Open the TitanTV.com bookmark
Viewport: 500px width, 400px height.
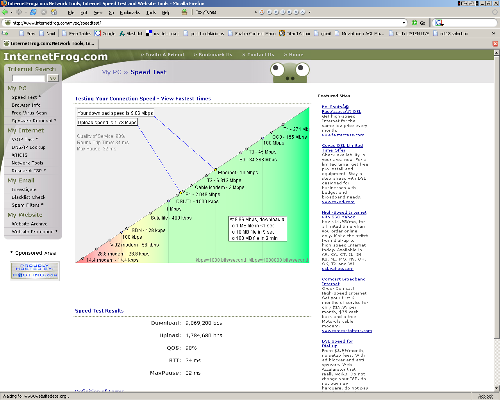[295, 34]
